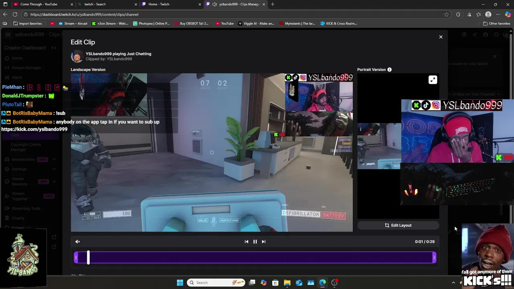514x289 pixels.
Task: Pause the clip playback
Action: (255, 242)
